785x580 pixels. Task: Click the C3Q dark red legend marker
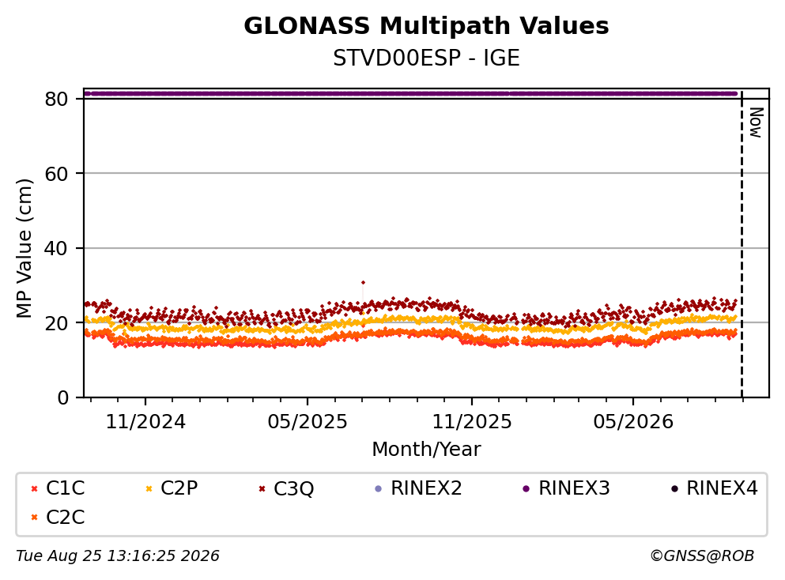click(x=262, y=488)
